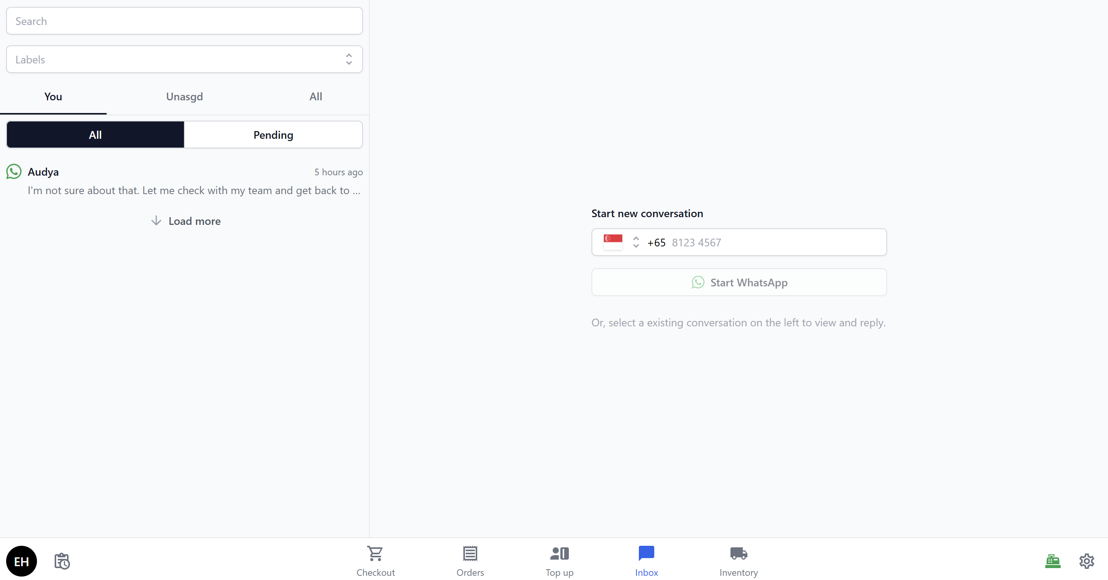Switch to the All conversations tab
Image resolution: width=1108 pixels, height=580 pixels.
315,97
